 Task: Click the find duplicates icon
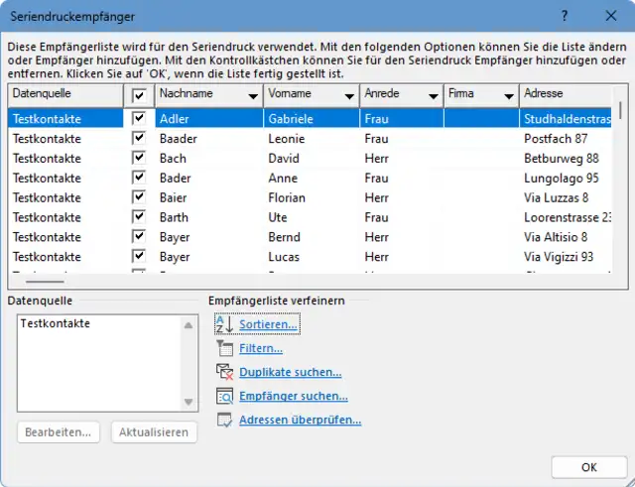point(224,372)
